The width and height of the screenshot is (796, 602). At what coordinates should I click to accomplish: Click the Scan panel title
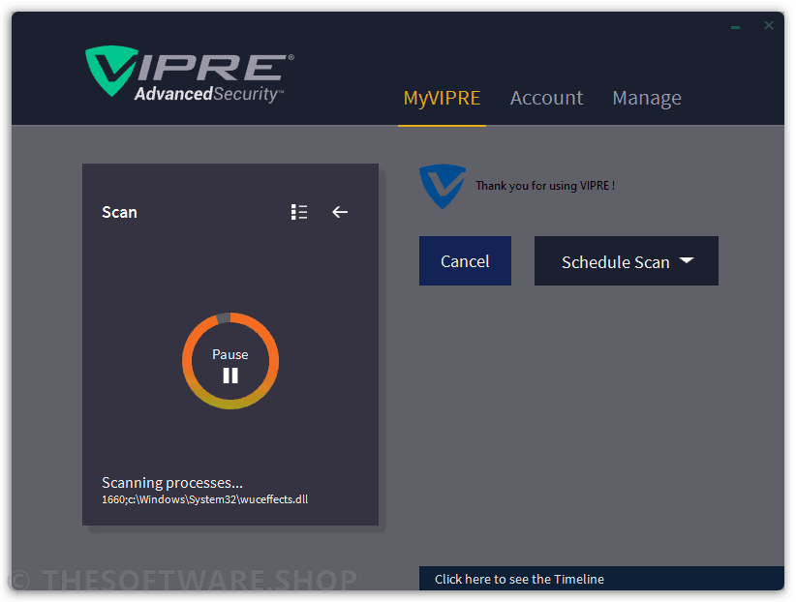click(119, 212)
